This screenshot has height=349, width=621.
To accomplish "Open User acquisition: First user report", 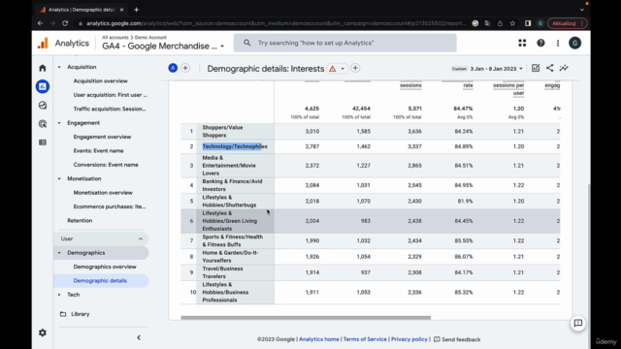I will point(110,95).
